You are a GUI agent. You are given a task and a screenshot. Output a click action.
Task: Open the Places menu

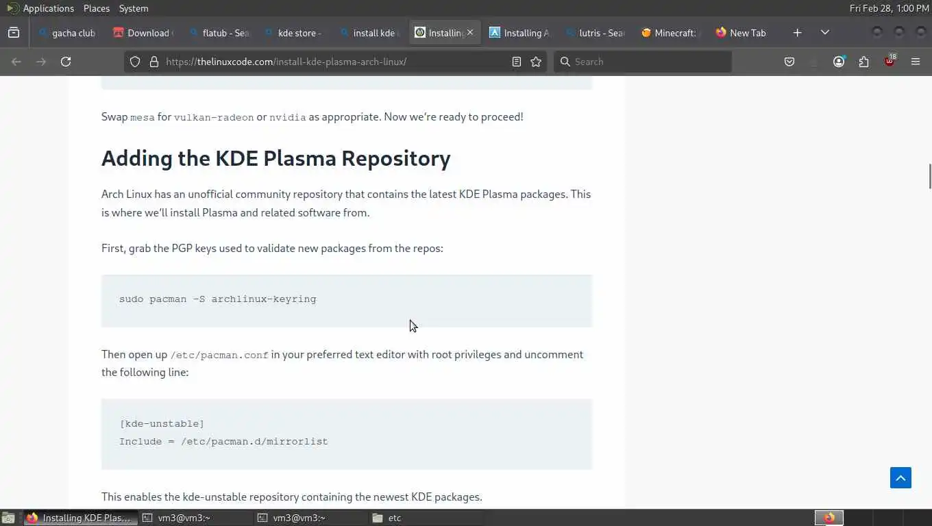(97, 8)
